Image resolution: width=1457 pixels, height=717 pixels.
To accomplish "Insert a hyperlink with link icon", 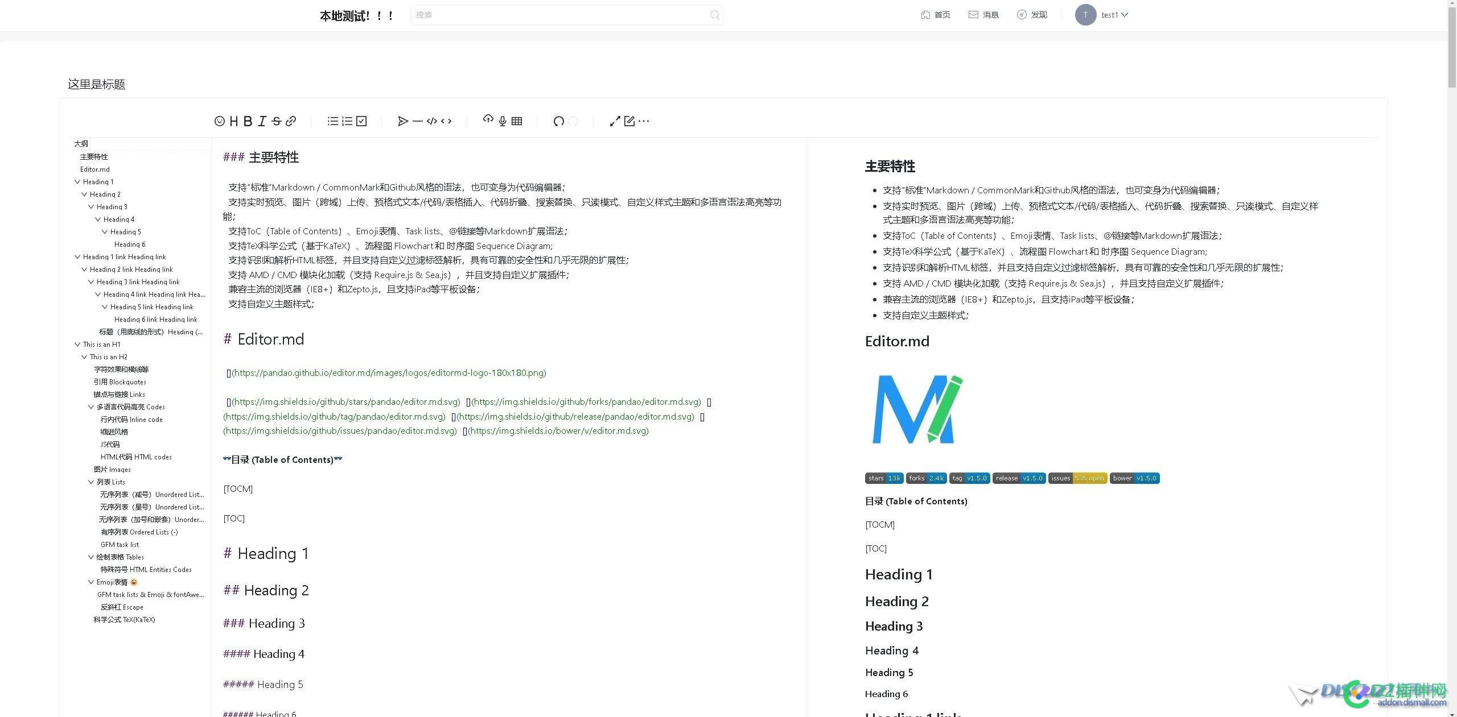I will coord(291,121).
